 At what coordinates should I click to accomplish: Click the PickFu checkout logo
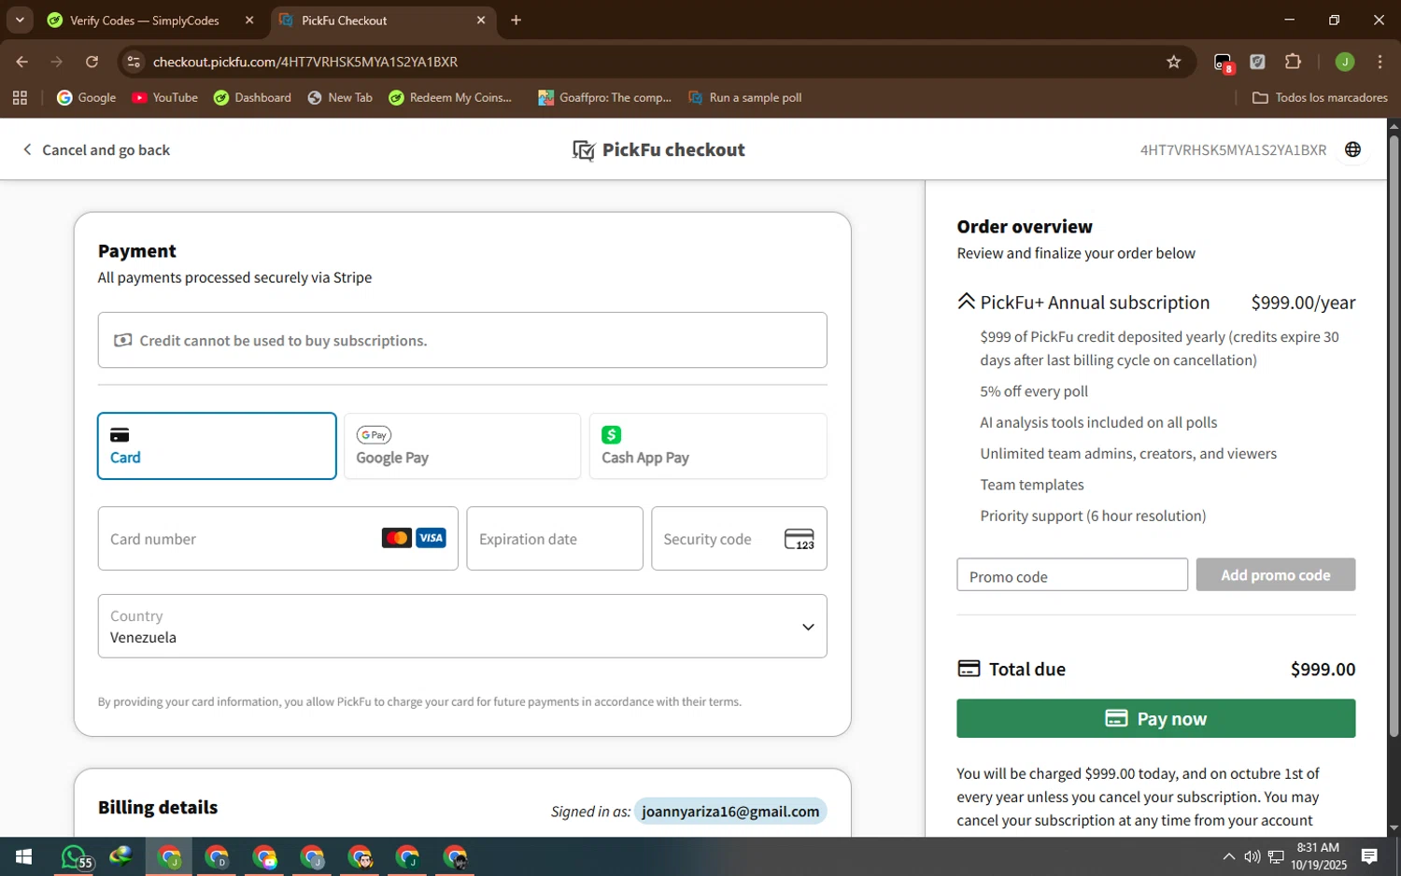pos(658,150)
